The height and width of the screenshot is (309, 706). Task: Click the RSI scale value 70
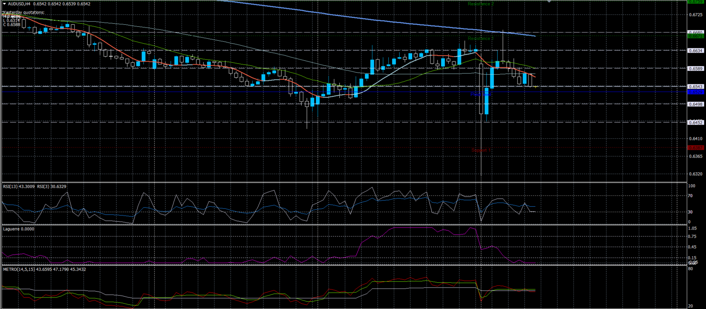[690, 196]
